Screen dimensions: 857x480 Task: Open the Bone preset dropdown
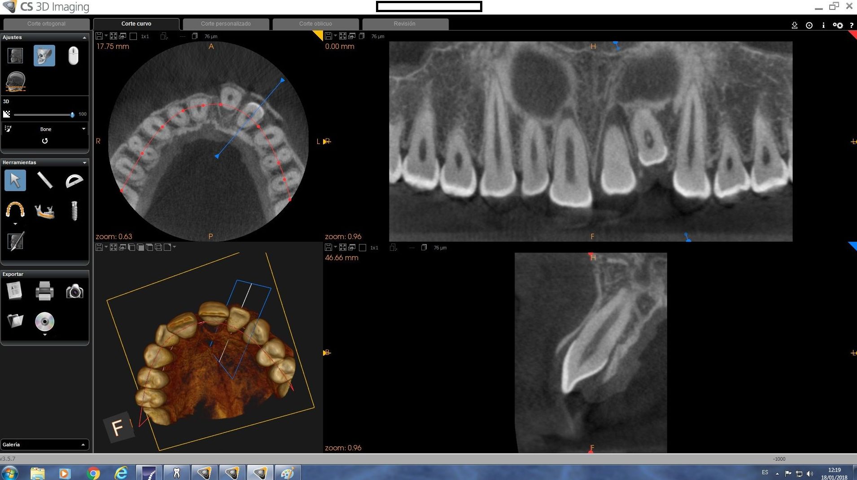[x=45, y=129]
